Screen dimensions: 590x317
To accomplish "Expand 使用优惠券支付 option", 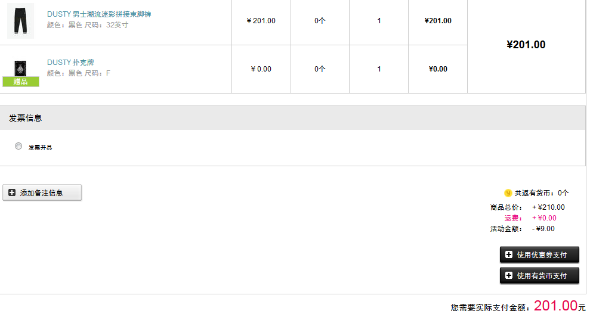I will (539, 254).
